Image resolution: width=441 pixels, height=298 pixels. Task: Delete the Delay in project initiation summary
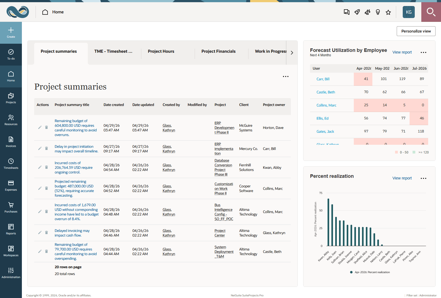click(46, 149)
